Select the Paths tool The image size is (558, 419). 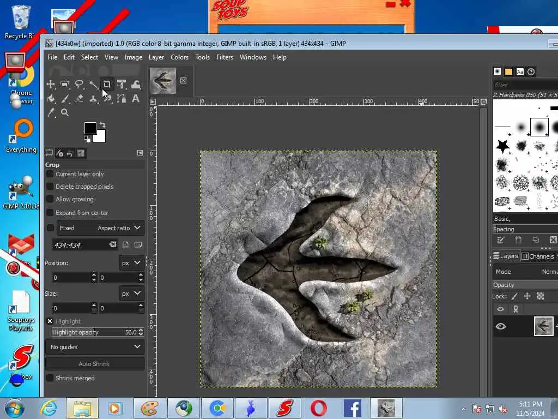point(122,98)
